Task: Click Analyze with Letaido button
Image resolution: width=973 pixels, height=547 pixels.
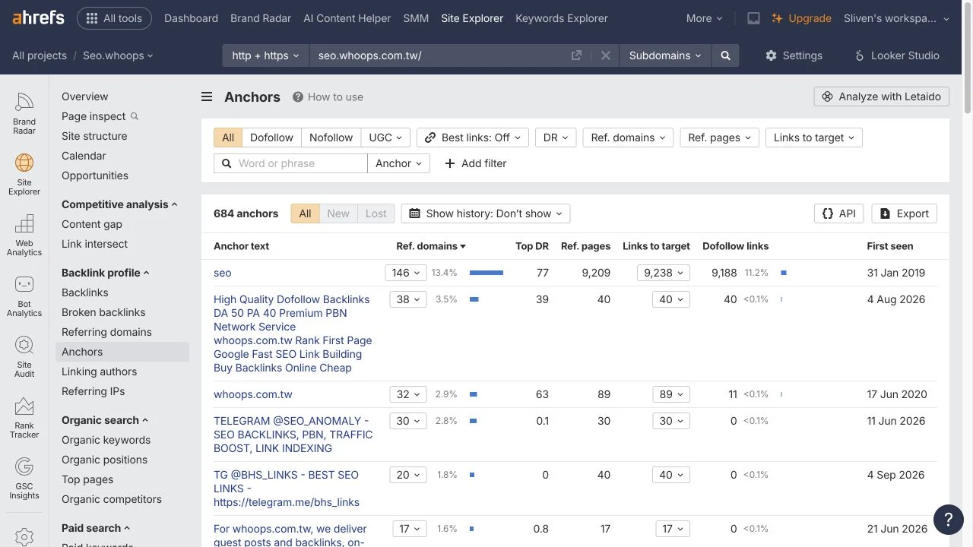Action: click(882, 96)
